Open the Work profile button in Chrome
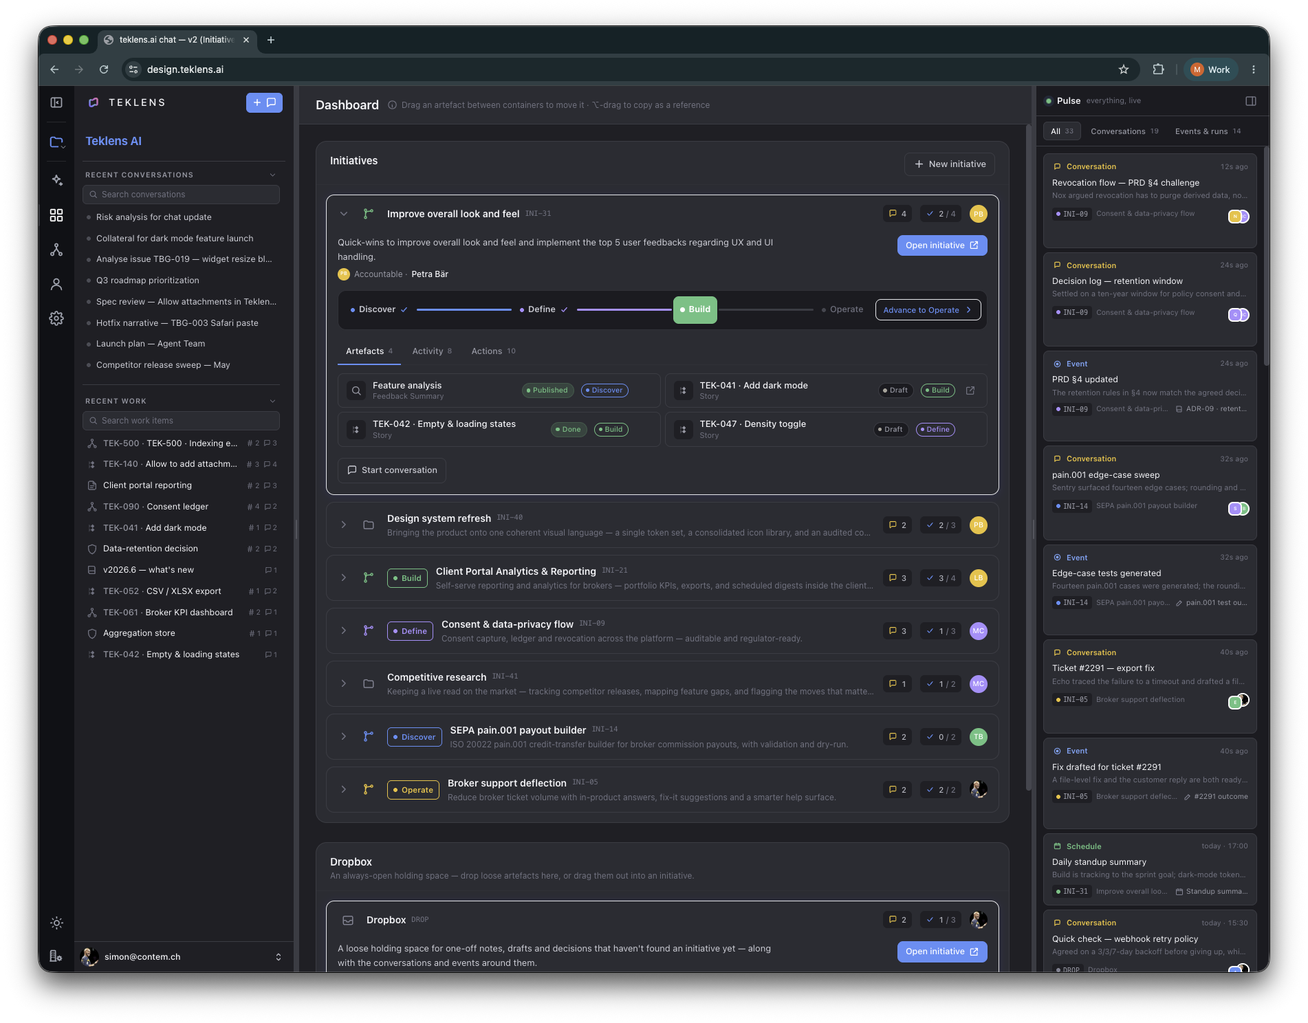 (1210, 69)
